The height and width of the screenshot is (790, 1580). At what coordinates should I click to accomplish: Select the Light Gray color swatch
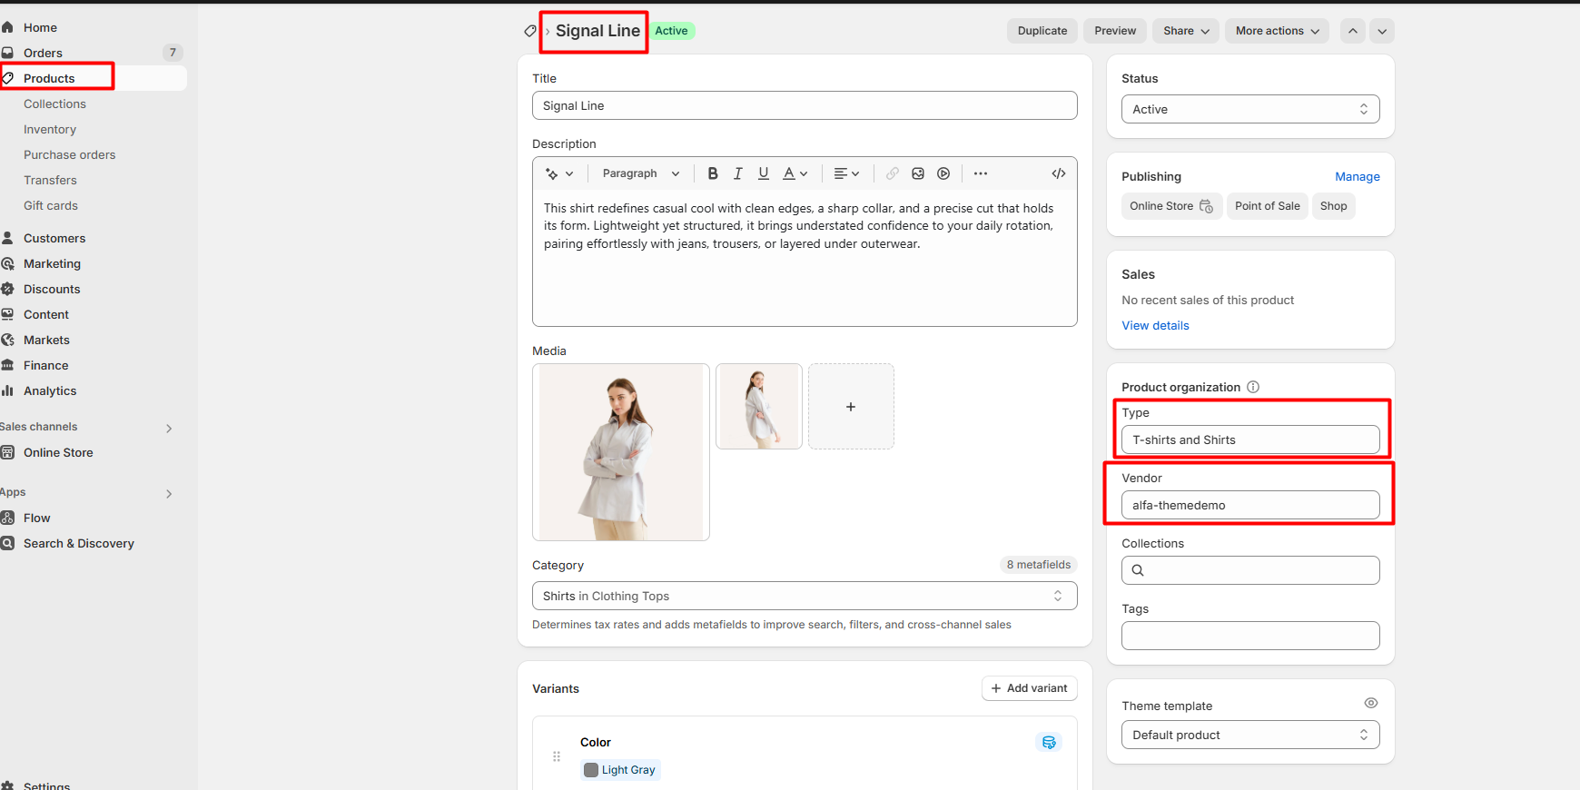[620, 770]
